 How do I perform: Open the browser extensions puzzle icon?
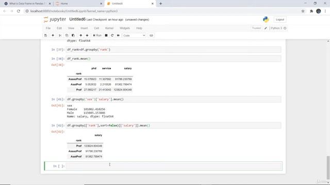(x=311, y=11)
